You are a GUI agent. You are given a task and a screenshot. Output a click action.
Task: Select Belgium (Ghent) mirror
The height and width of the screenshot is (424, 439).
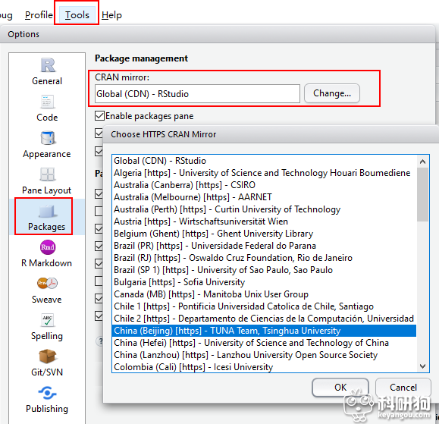click(264, 234)
